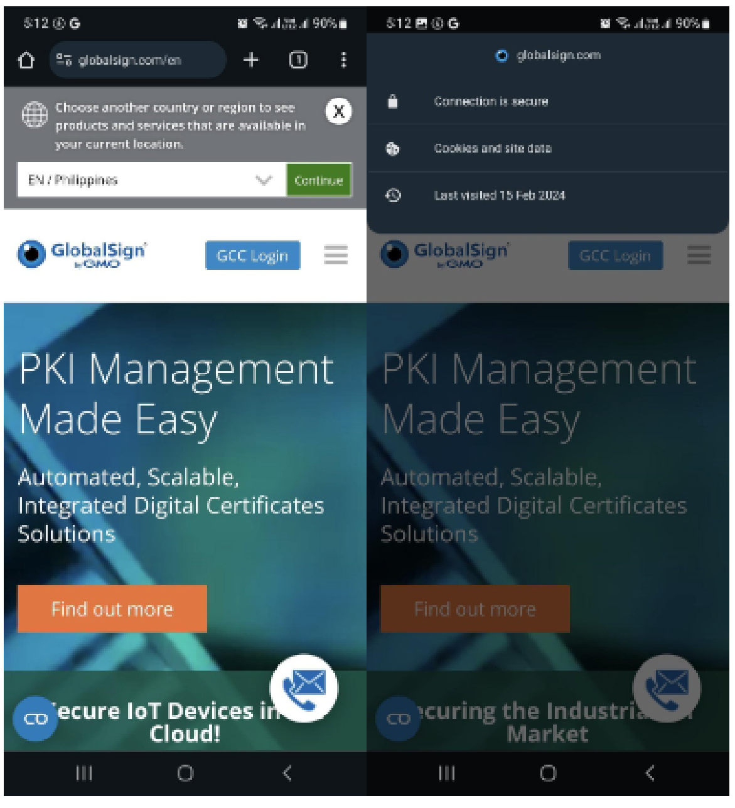Viewport: 735px width, 808px height.
Task: Open site info icon in address bar
Action: pos(63,60)
